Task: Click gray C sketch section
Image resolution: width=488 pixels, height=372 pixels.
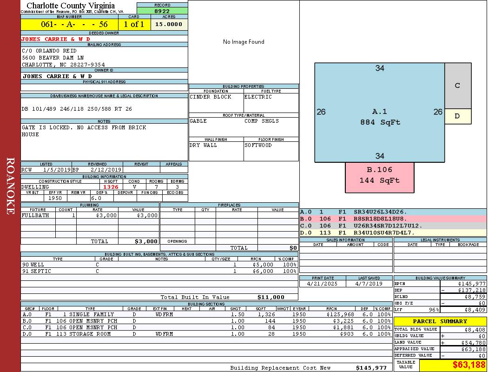Action: (458, 86)
